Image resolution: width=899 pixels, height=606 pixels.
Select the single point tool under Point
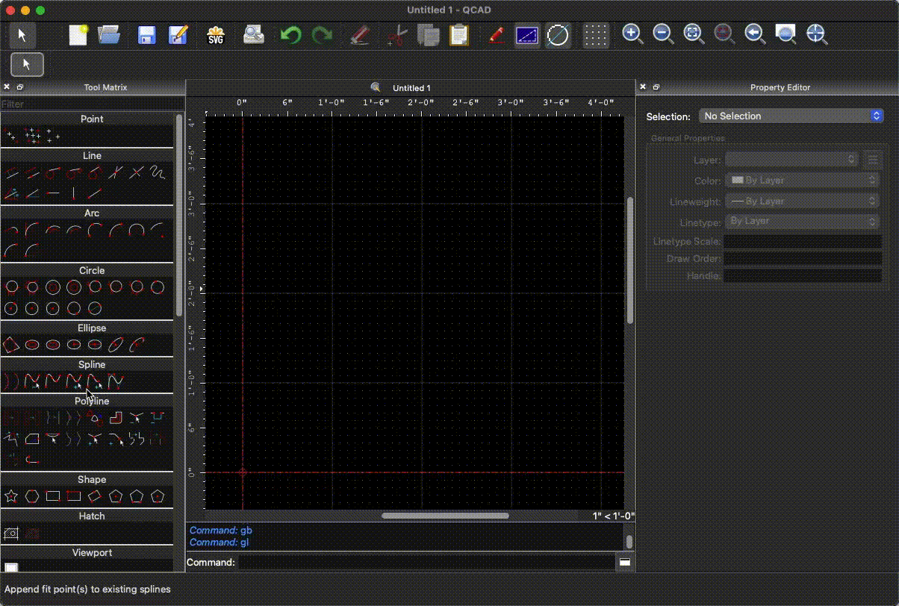(x=9, y=136)
